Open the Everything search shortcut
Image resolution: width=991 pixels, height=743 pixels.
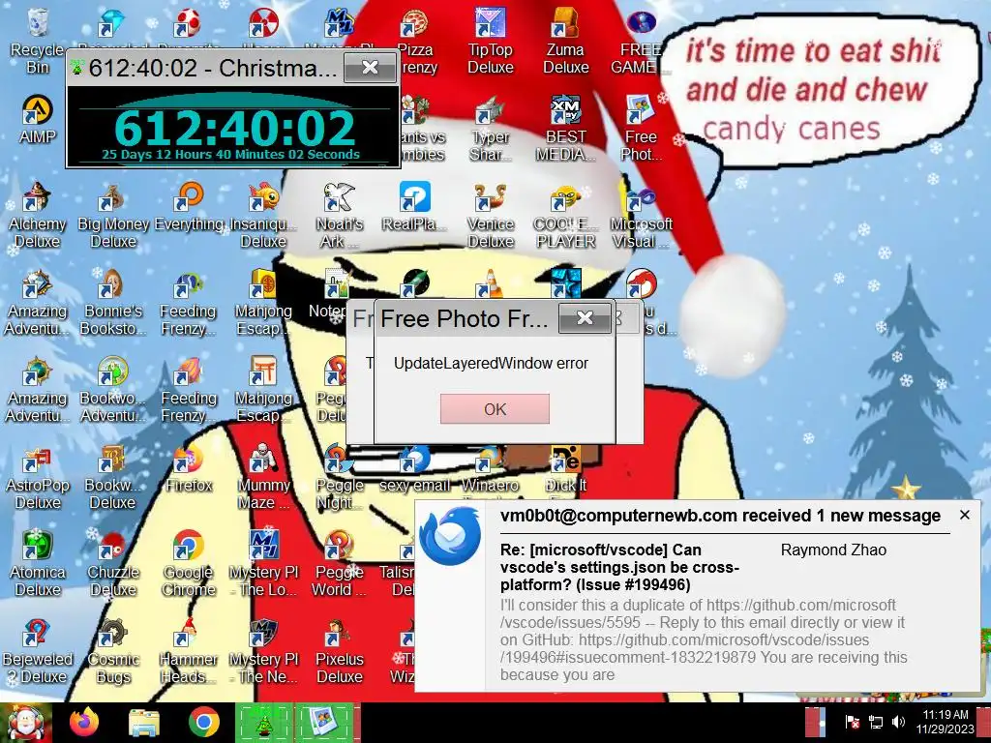point(189,209)
